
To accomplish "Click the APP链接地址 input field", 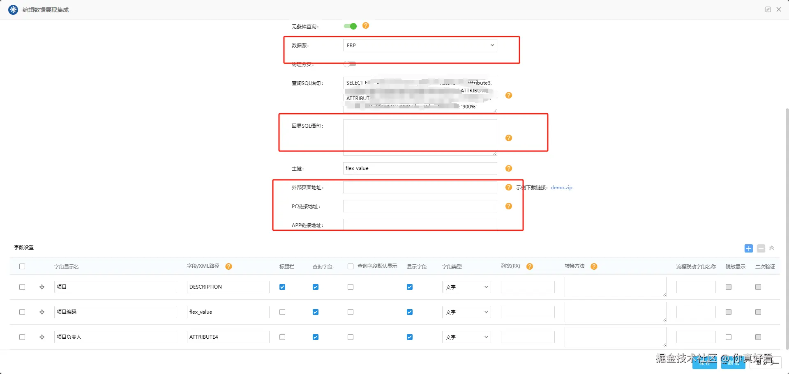I will pyautogui.click(x=420, y=225).
